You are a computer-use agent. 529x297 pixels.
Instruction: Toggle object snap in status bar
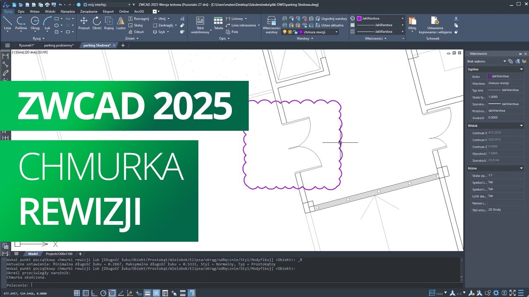[112, 293]
